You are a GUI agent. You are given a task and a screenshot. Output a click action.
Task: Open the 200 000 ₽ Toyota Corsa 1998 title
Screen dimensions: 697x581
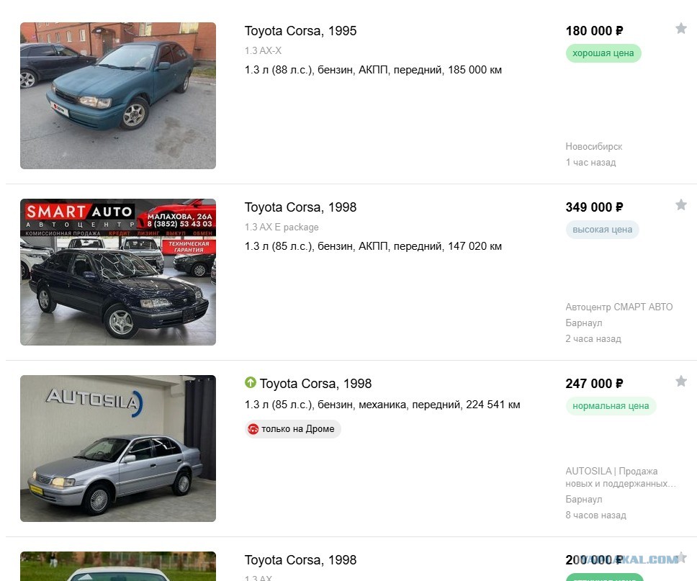300,560
